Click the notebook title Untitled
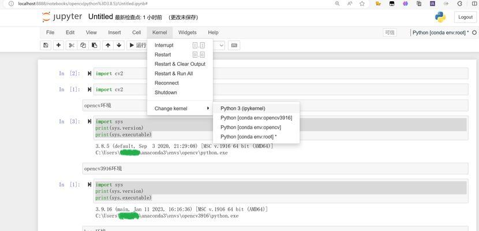Viewport: 479px width, 231px height. [x=100, y=17]
